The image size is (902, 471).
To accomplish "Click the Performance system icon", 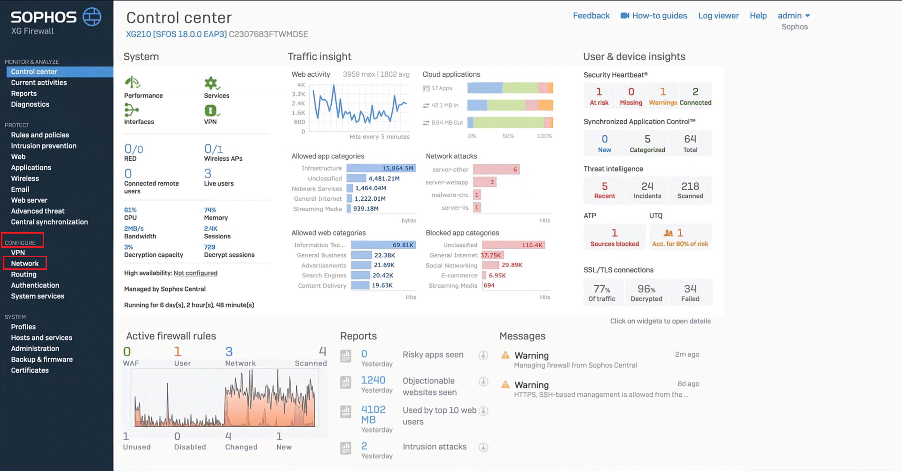I will tap(132, 83).
